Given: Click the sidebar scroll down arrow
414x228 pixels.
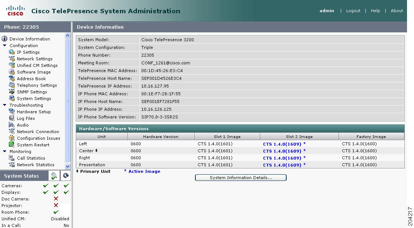Looking at the screenshot, I should (68, 166).
